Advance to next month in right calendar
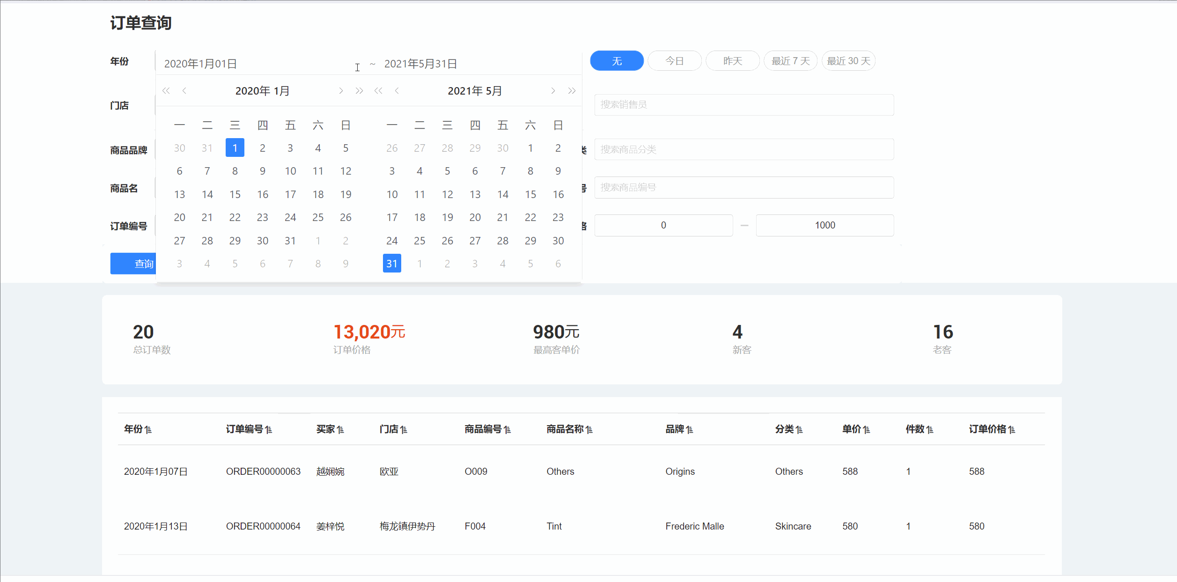 (553, 91)
